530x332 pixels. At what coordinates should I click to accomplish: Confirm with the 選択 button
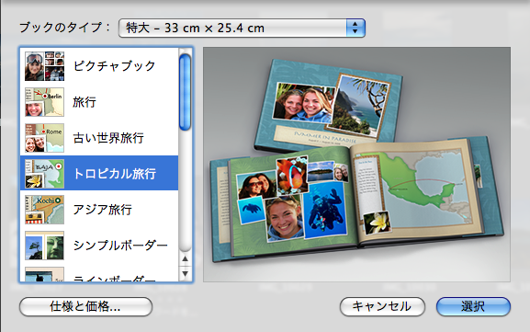coord(473,306)
